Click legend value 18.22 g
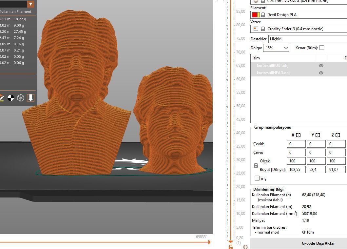The image size is (347, 249). [x=20, y=19]
